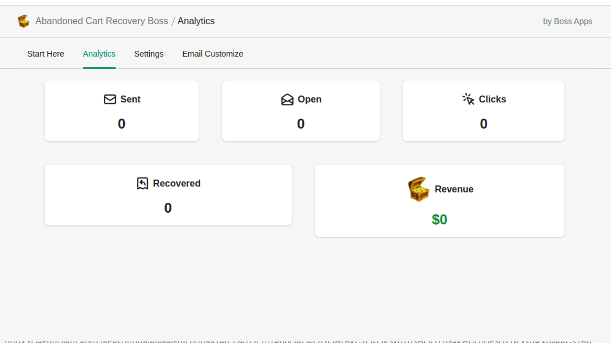Click the by Boss Apps link
The height and width of the screenshot is (343, 611).
click(567, 21)
